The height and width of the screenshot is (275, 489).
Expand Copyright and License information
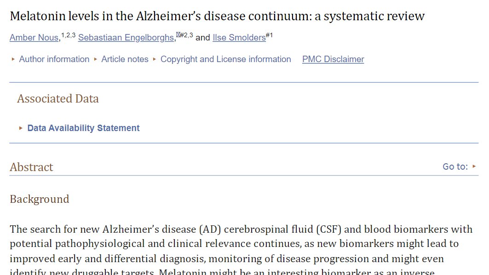click(x=225, y=59)
